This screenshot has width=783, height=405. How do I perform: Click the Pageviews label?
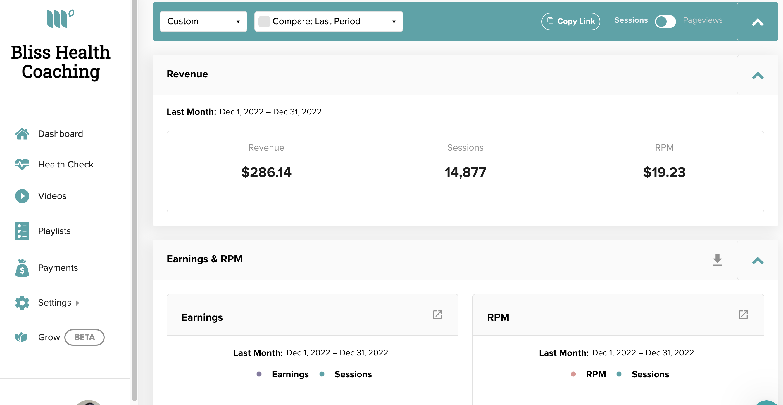click(x=703, y=20)
